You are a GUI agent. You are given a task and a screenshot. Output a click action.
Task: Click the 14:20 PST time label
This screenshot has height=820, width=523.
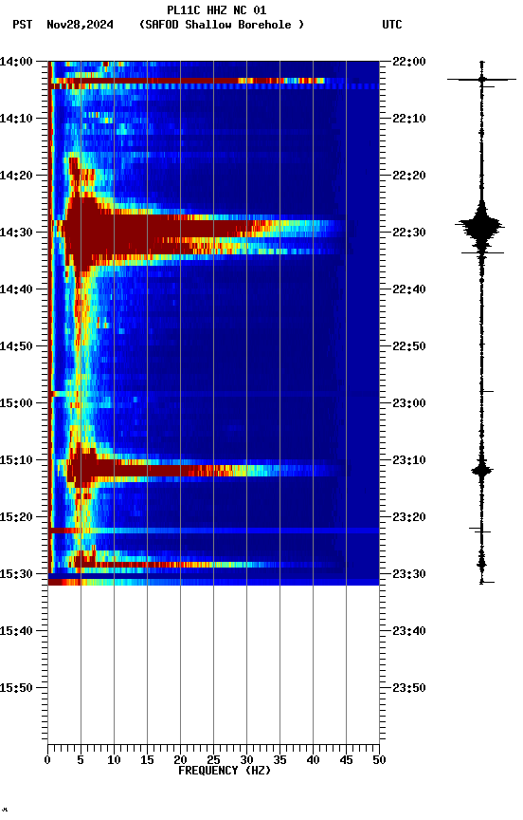(16, 176)
